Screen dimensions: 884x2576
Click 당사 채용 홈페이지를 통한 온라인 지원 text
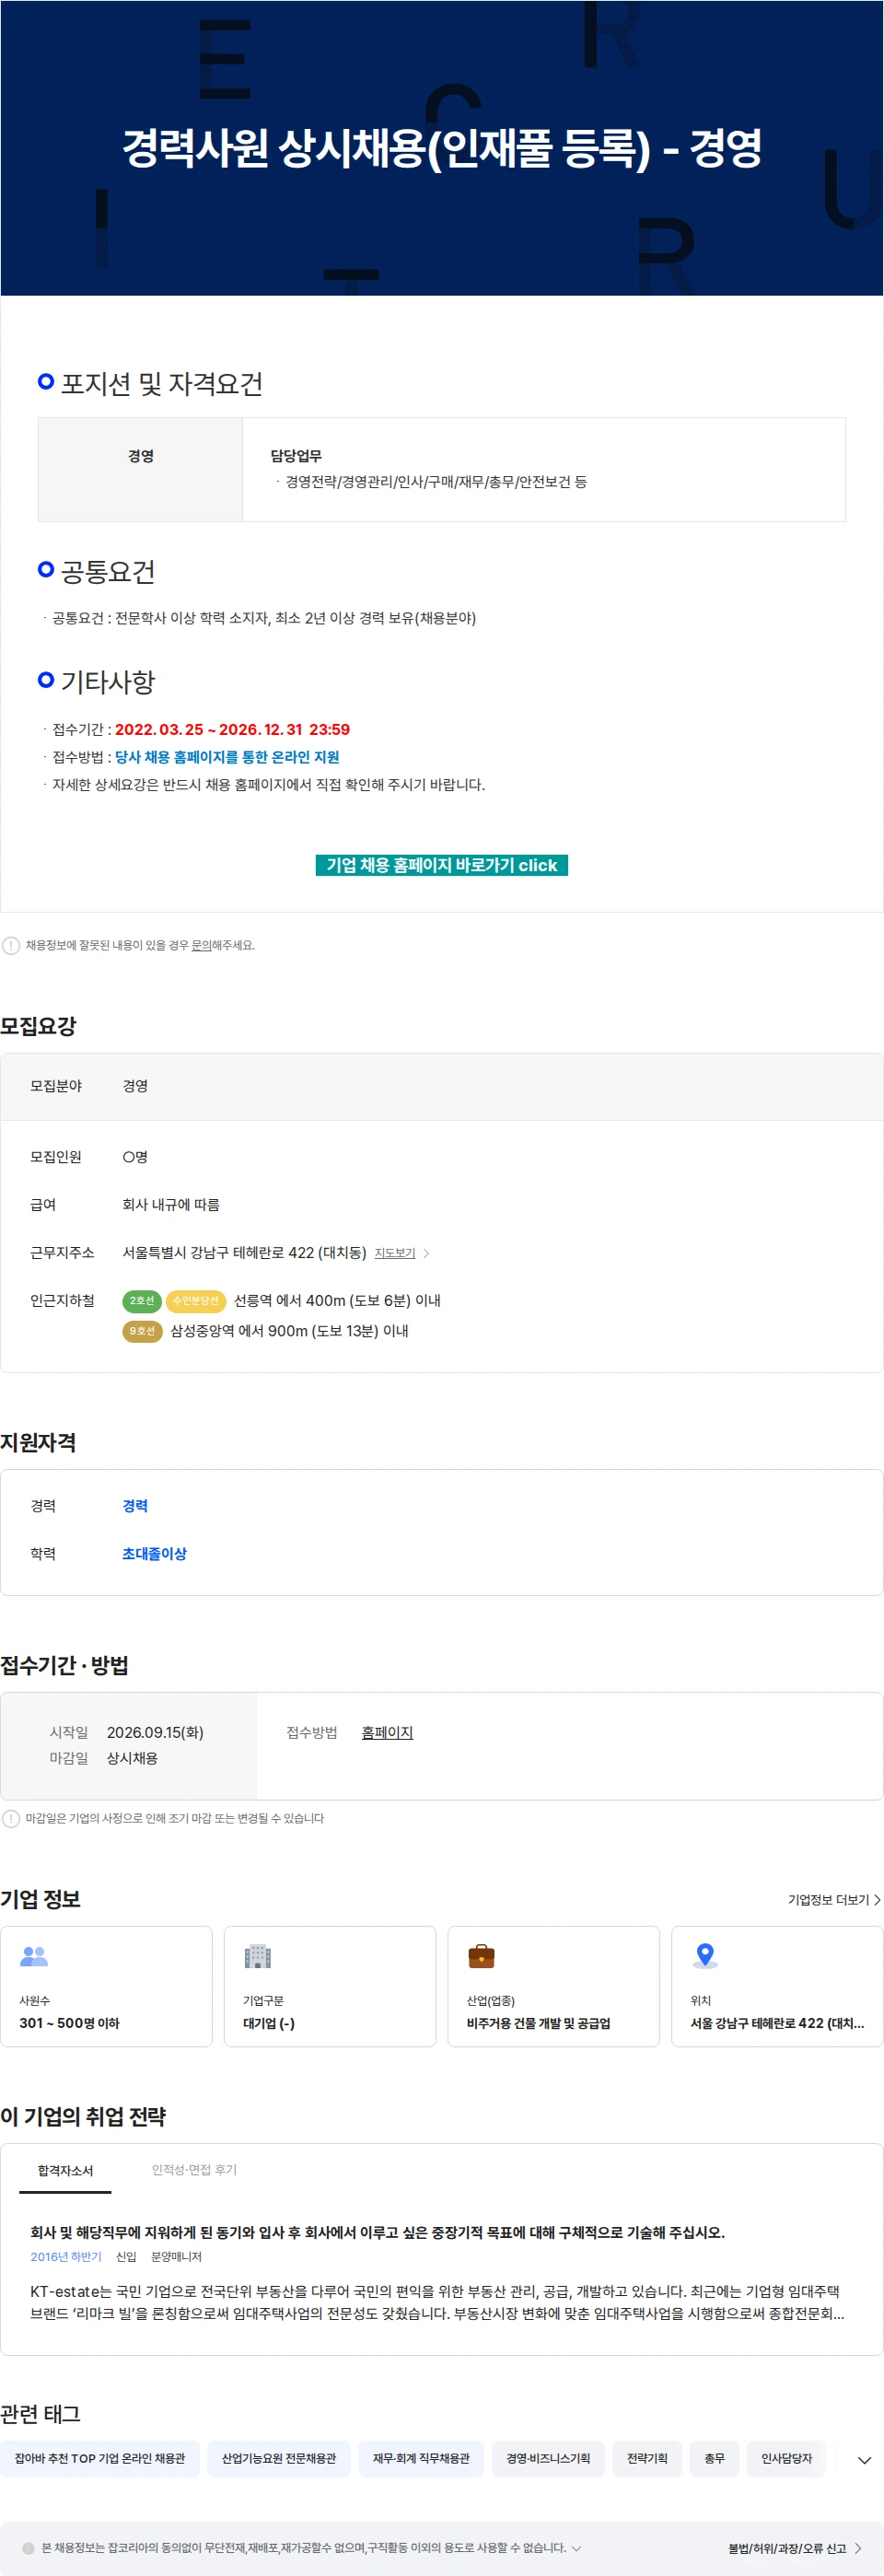click(x=227, y=757)
